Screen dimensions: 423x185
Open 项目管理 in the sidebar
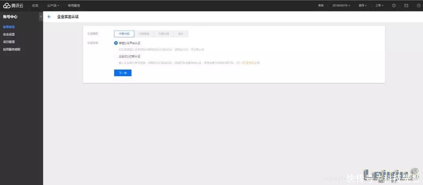[9, 42]
